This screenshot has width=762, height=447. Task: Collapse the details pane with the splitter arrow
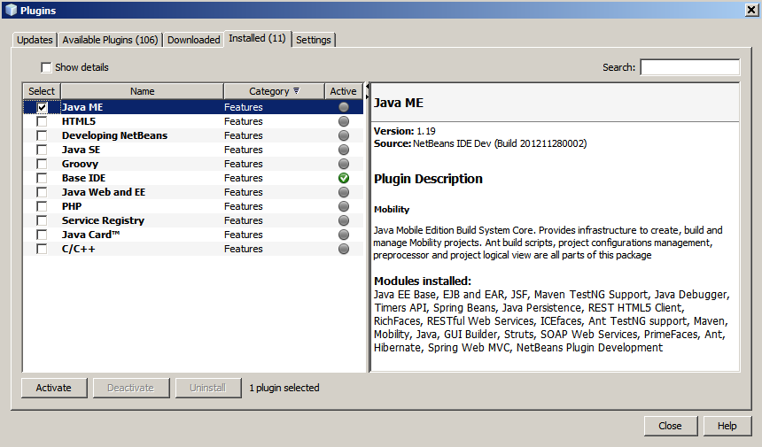367,88
